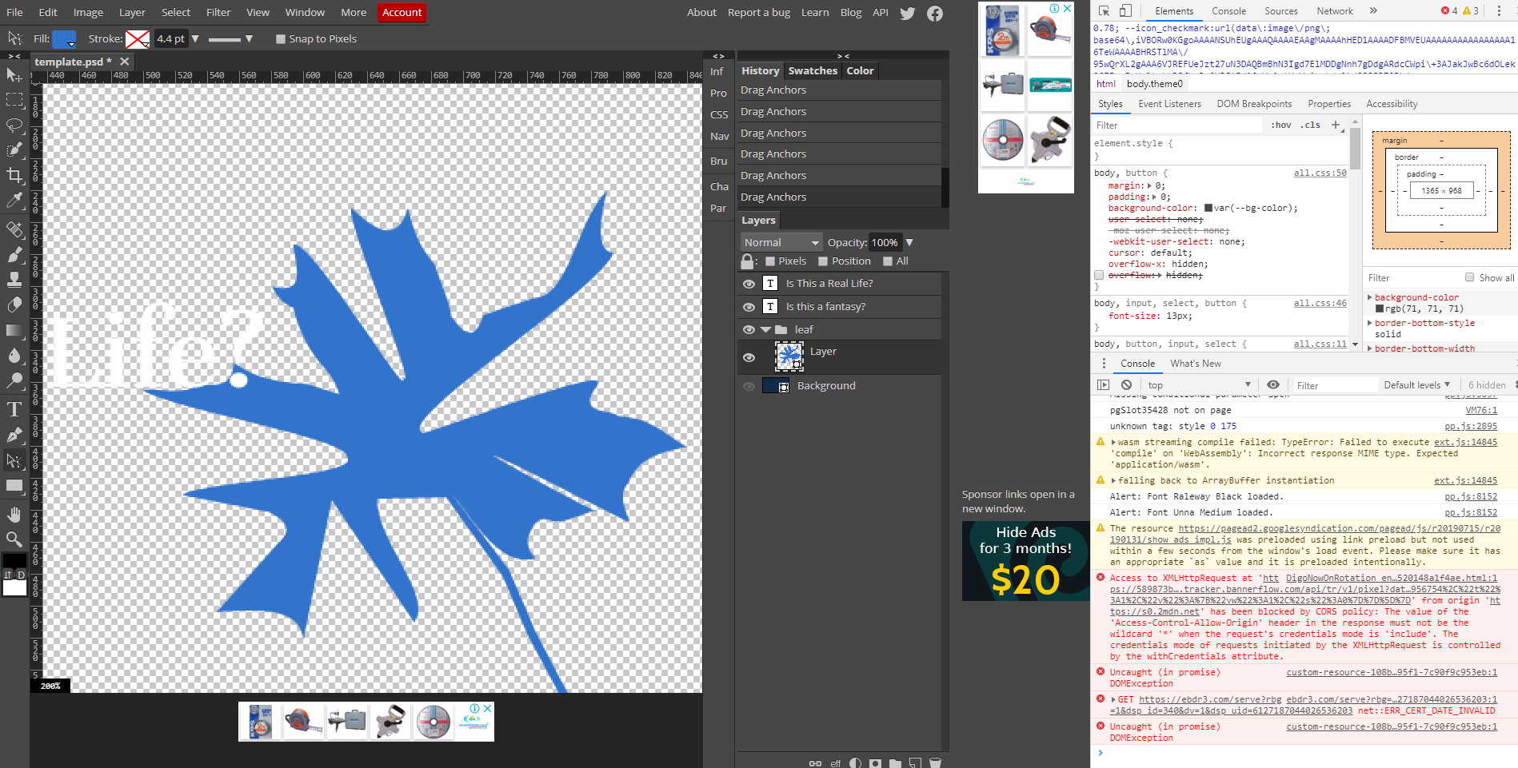Open the Filter menu
1518x768 pixels.
(x=218, y=12)
